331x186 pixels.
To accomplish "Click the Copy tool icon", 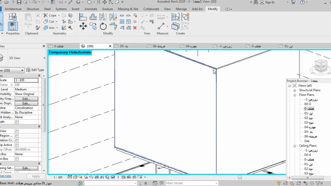I will click(x=93, y=26).
